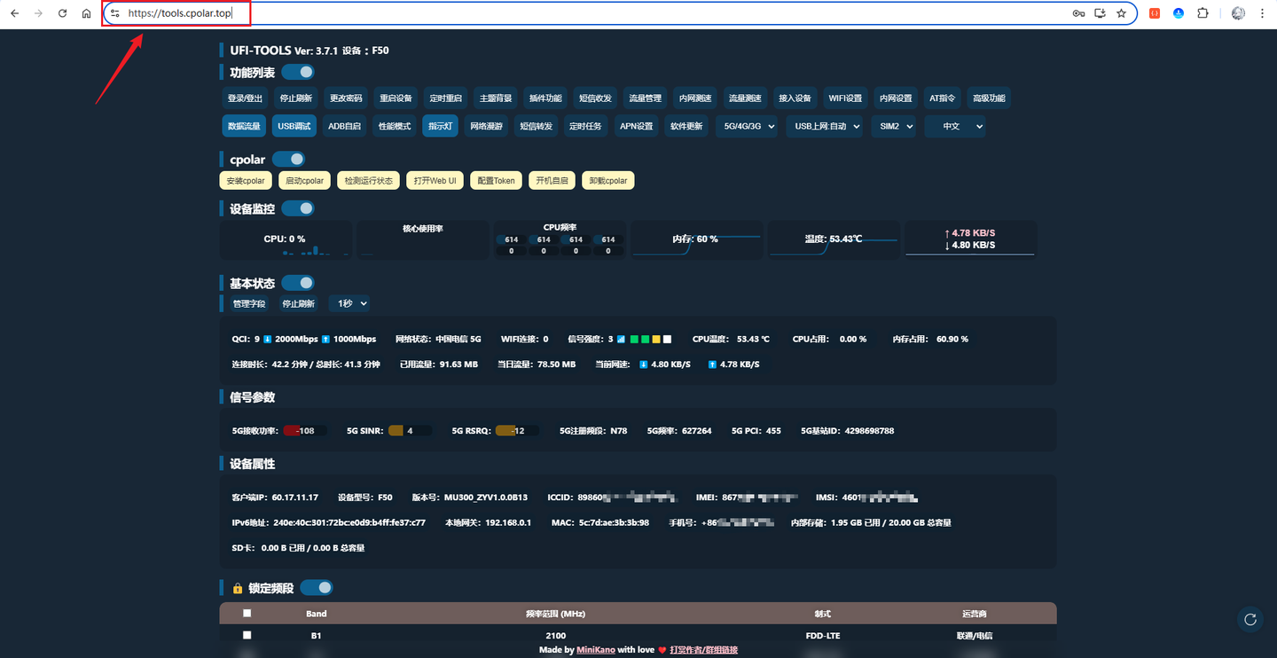Screen dimensions: 1277x658
Task: Open the SIM2 card selector dropdown
Action: [x=893, y=126]
